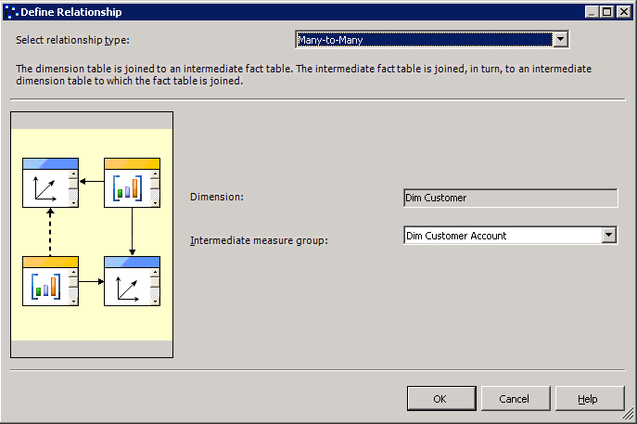Click the bottom-right dimension axes diagram icon

coord(128,288)
